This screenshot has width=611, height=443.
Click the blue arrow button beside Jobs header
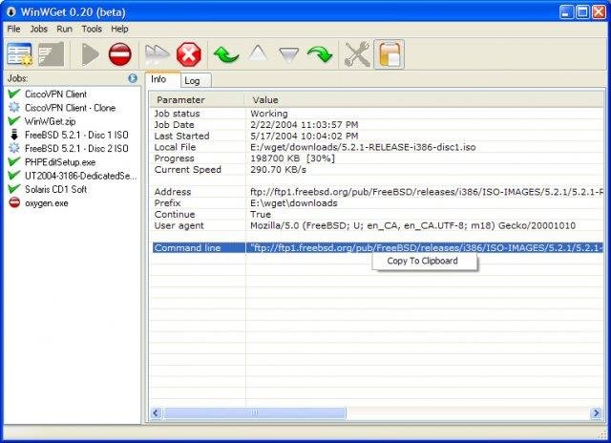[133, 78]
